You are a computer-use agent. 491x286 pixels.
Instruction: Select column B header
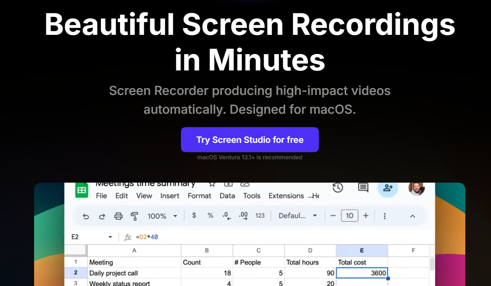207,250
